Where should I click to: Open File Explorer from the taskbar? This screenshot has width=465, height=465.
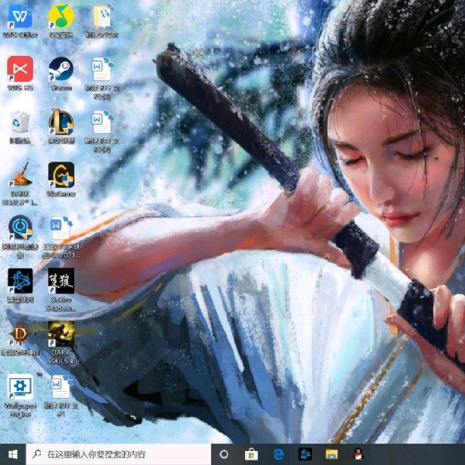tap(331, 454)
